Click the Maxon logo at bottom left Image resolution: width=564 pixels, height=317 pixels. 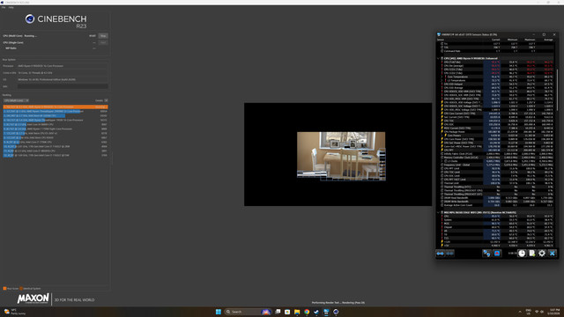[33, 299]
